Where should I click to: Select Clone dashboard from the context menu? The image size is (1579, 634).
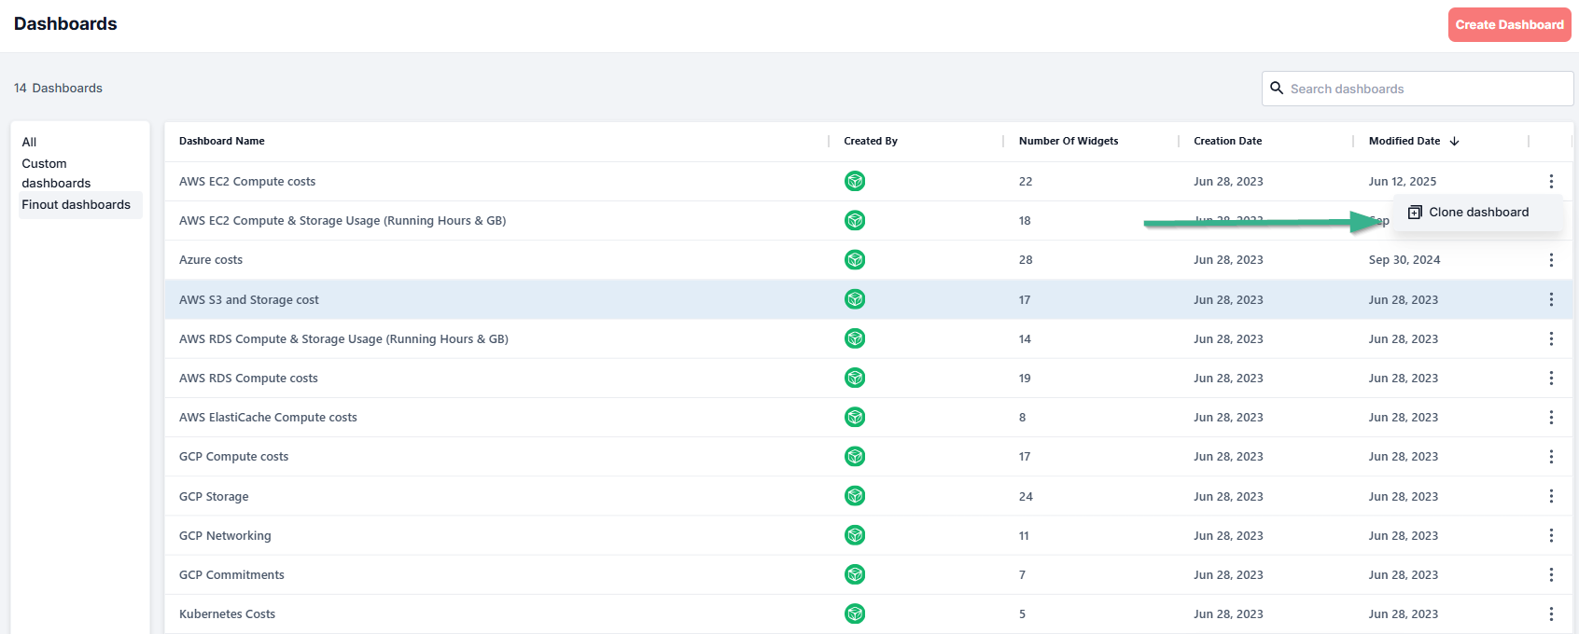pos(1478,213)
